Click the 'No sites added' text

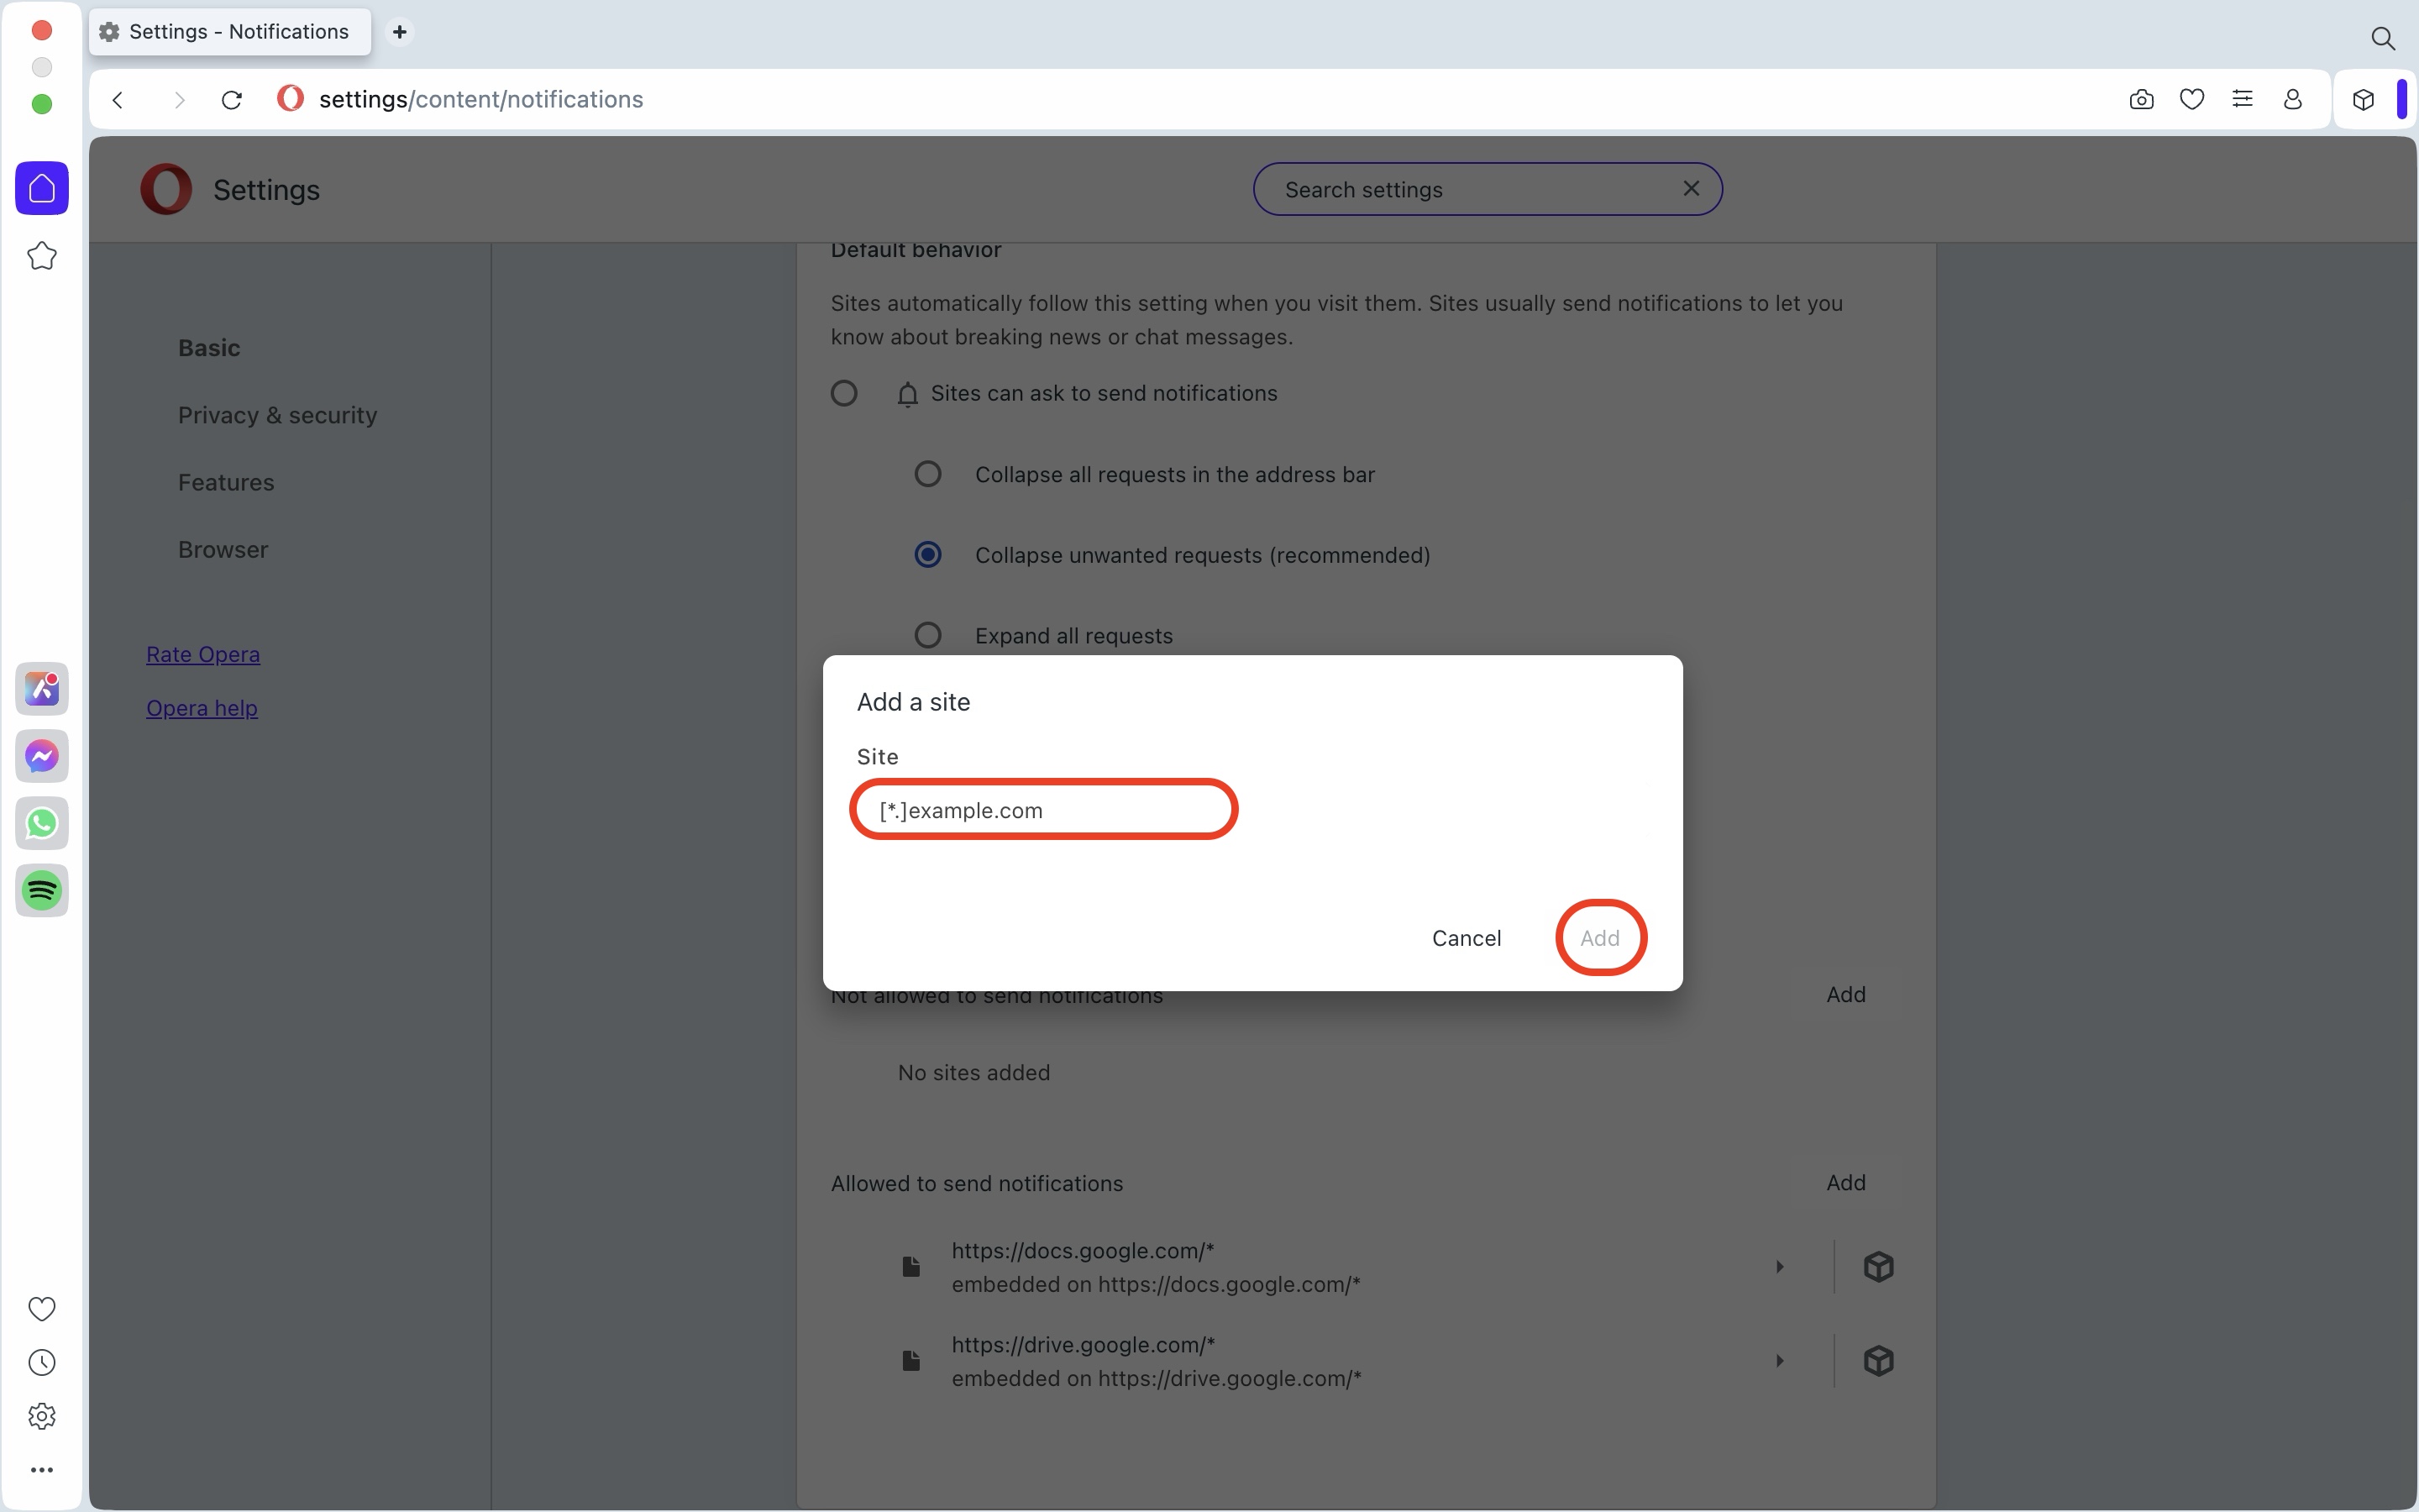click(973, 1073)
